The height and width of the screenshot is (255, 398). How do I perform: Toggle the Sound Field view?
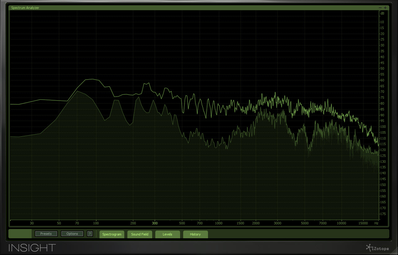(x=140, y=234)
